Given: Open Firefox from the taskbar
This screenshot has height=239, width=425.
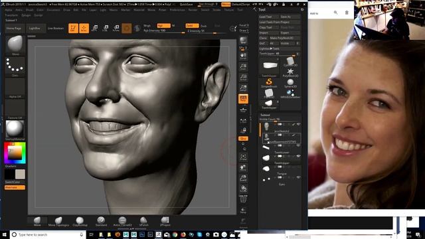Looking at the screenshot, I should tap(183, 234).
